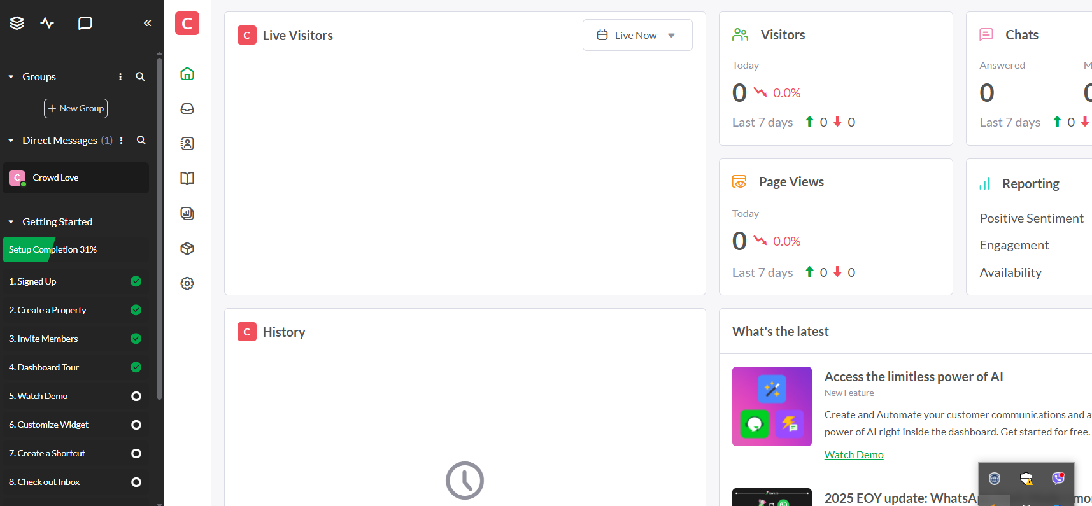This screenshot has width=1092, height=506.
Task: Open the AI feature thumbnail image
Action: pyautogui.click(x=772, y=406)
